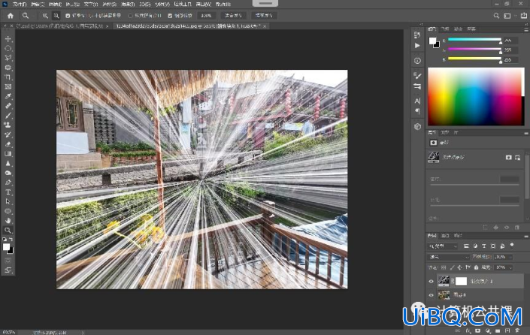Switch to the Layers panel tab

[432, 235]
